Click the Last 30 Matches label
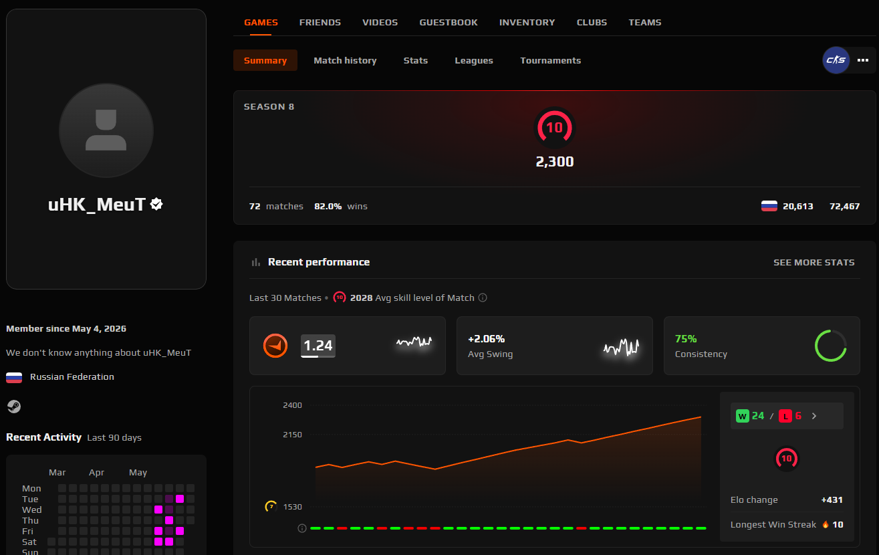Screen dimensions: 879x555 pos(285,298)
